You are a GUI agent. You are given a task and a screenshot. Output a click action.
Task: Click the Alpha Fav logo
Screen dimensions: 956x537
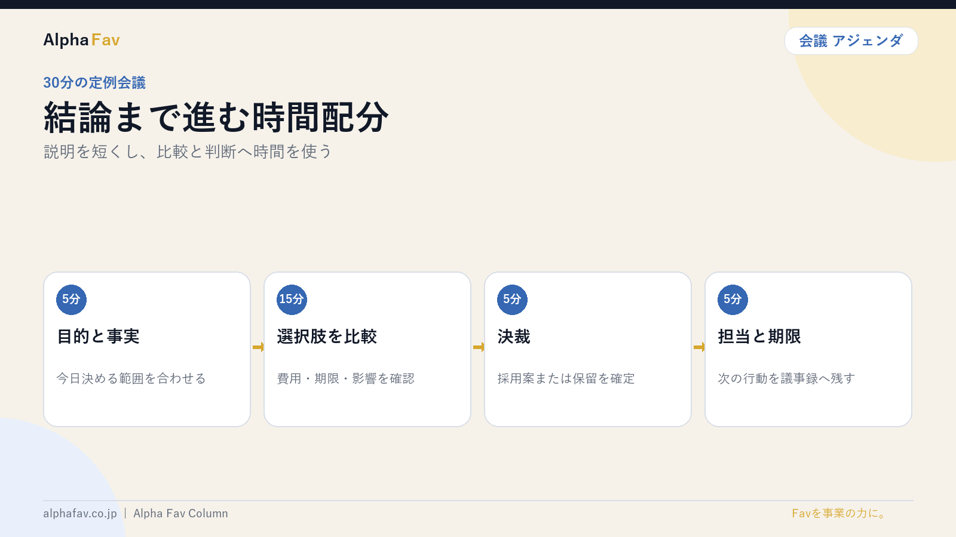point(81,40)
